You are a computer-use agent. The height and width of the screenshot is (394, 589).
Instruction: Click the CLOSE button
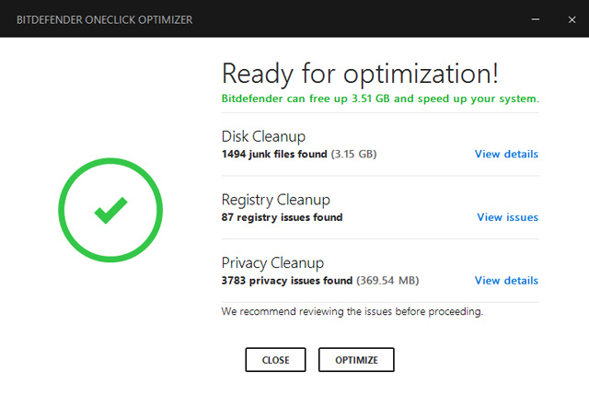(275, 360)
